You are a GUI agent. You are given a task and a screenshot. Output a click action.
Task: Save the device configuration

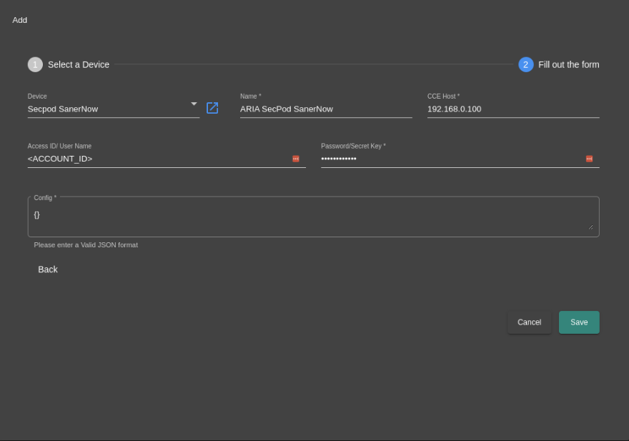click(579, 322)
